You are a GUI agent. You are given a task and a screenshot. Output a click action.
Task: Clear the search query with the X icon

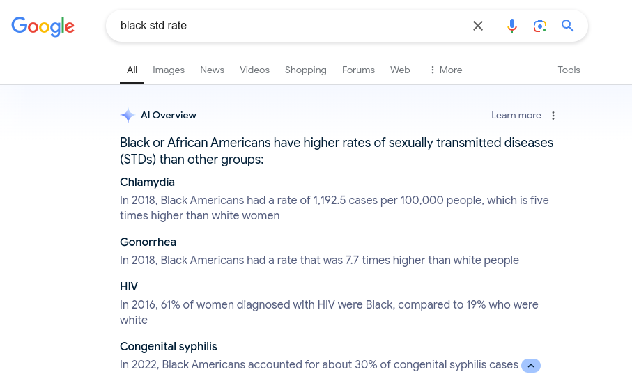[477, 26]
